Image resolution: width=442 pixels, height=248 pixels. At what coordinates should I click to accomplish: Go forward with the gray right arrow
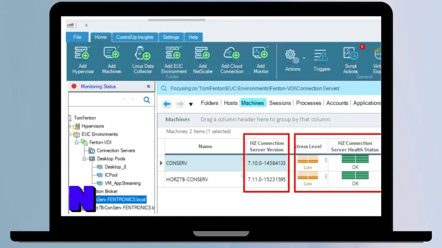tap(180, 104)
